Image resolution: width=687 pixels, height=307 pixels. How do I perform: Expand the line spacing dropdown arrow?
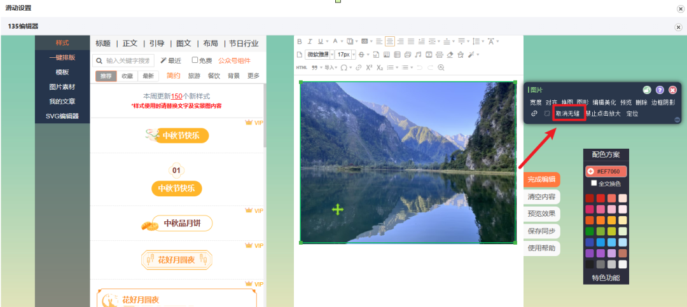coord(483,41)
